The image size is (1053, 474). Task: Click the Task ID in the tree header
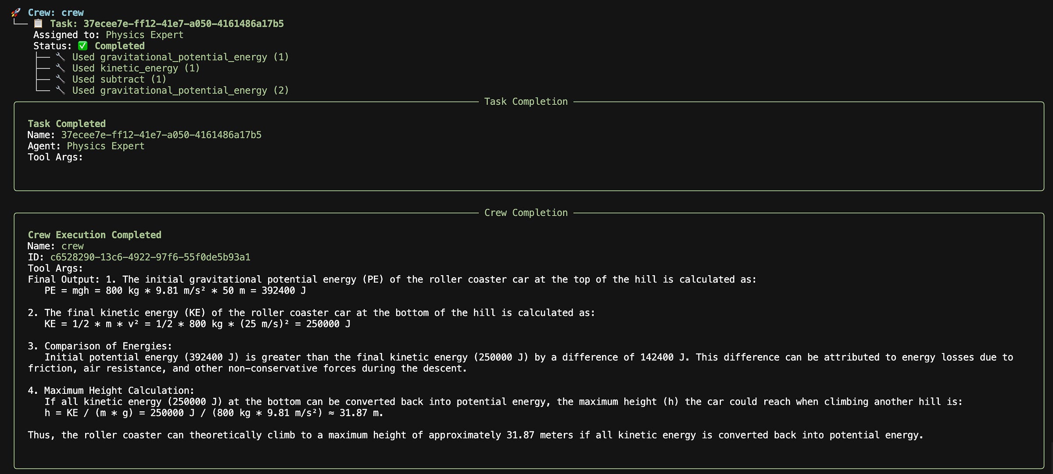tap(183, 24)
